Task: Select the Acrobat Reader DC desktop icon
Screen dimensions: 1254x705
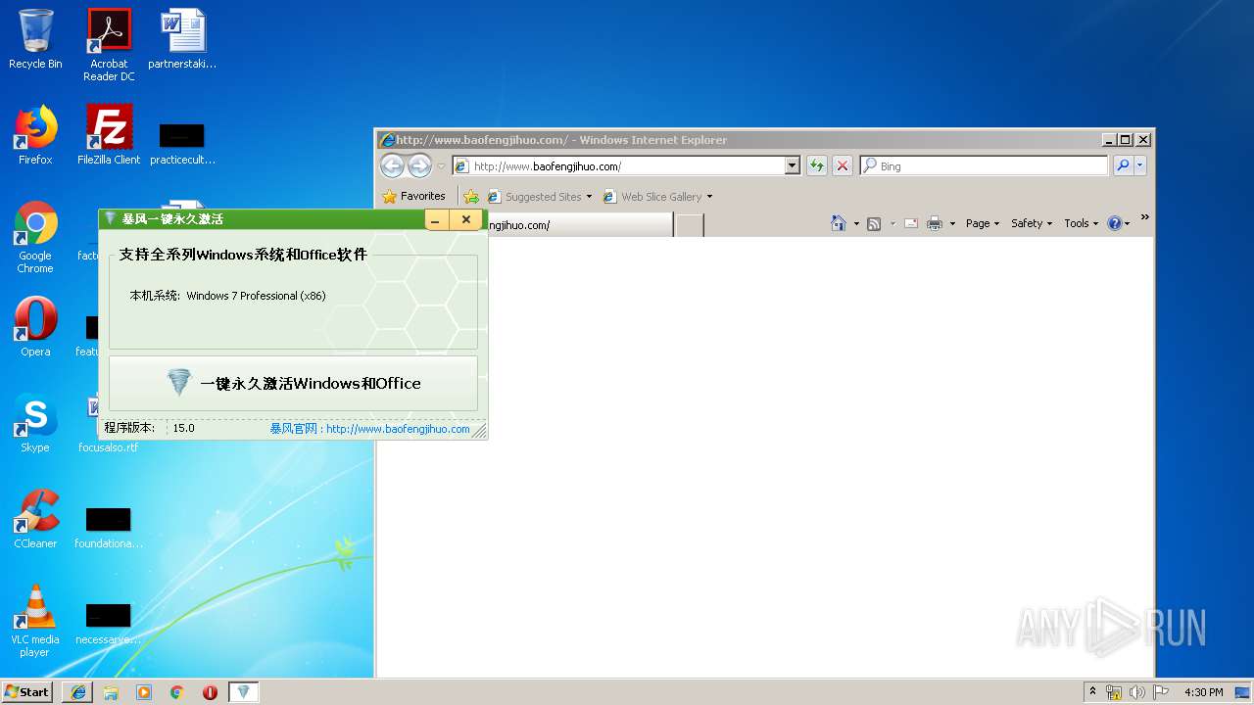Action: click(x=109, y=45)
